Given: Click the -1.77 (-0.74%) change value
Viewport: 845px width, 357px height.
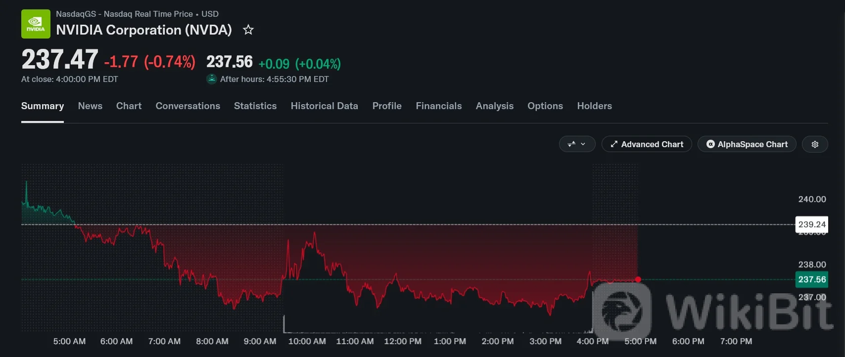Looking at the screenshot, I should (149, 62).
